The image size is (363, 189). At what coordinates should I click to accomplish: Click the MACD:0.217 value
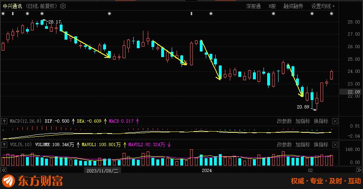pos(121,121)
